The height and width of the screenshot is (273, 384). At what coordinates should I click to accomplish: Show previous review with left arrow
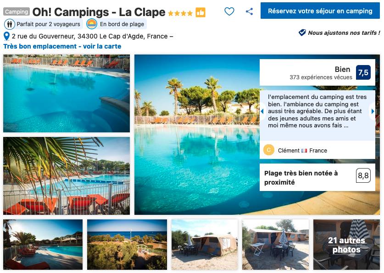point(262,111)
